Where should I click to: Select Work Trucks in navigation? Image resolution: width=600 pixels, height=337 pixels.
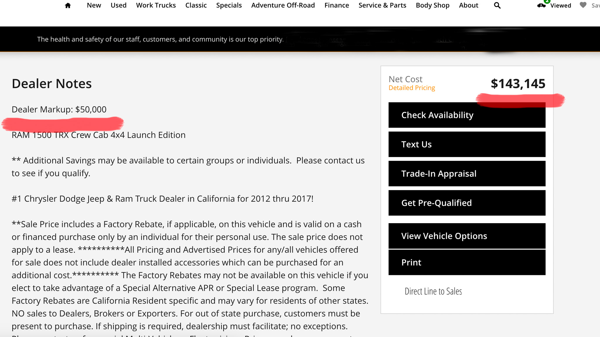pos(156,5)
